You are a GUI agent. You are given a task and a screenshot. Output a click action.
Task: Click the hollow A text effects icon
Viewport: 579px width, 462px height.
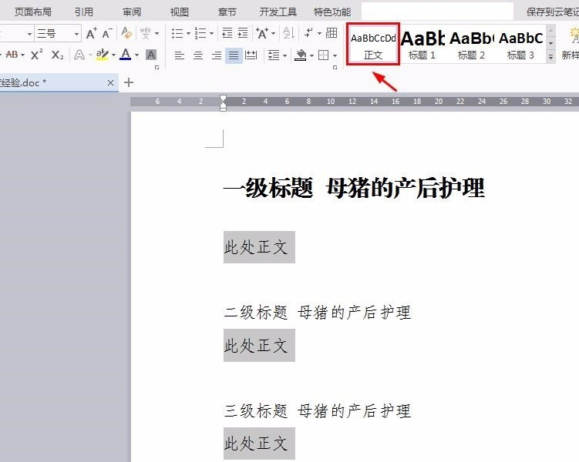79,55
